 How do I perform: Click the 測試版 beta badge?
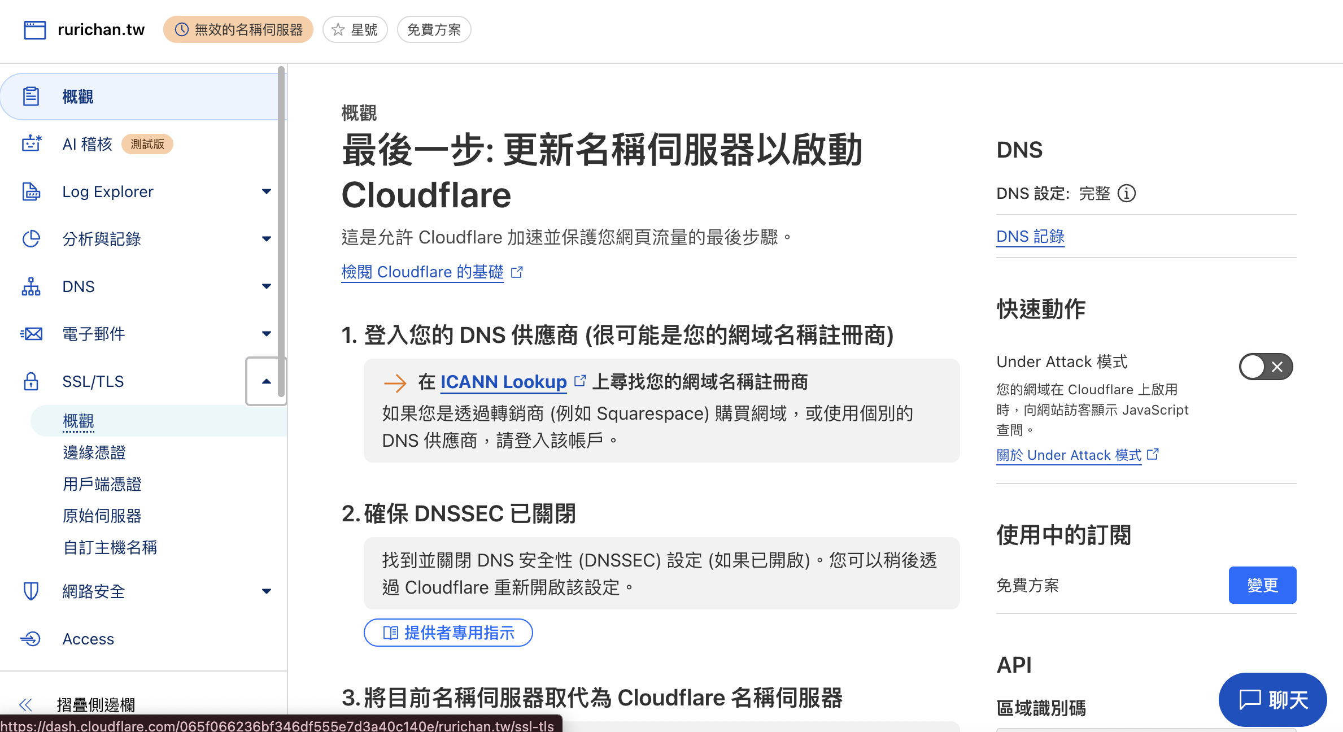tap(147, 144)
